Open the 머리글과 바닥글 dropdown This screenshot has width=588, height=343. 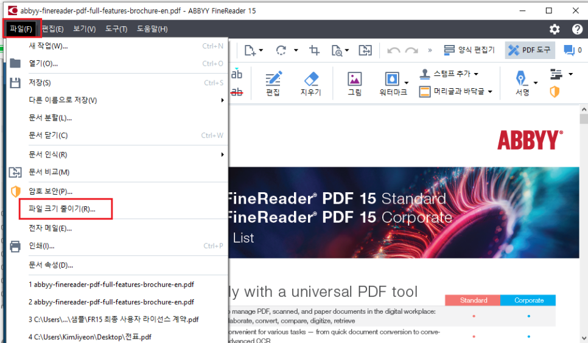pos(456,91)
